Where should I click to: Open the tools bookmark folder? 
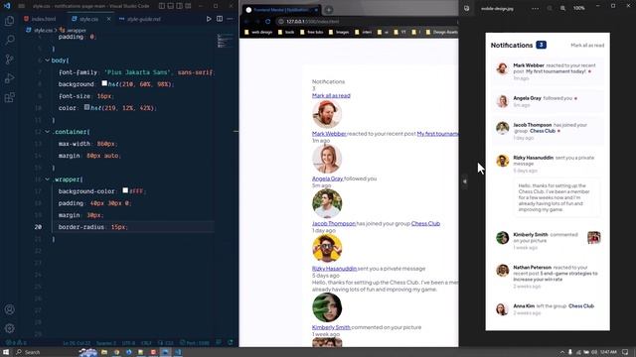pyautogui.click(x=286, y=32)
